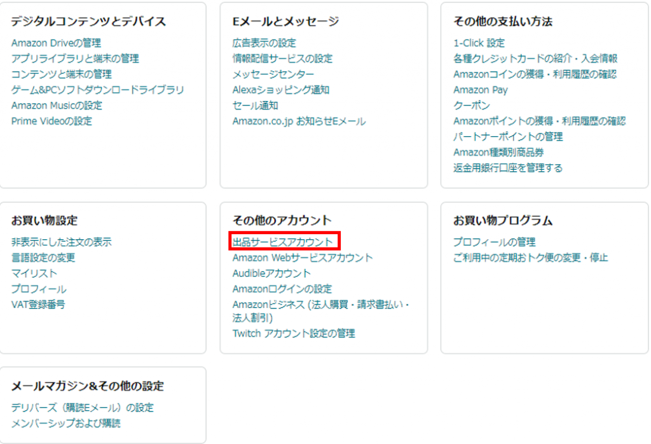This screenshot has width=651, height=444.
Task: Open プロフィール under お買い物設定
Action: pos(39,289)
